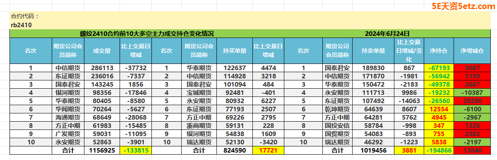Viewport: 497px width, 160px height.
Task: Click the cell with value 9986
Action: pyautogui.click(x=409, y=92)
